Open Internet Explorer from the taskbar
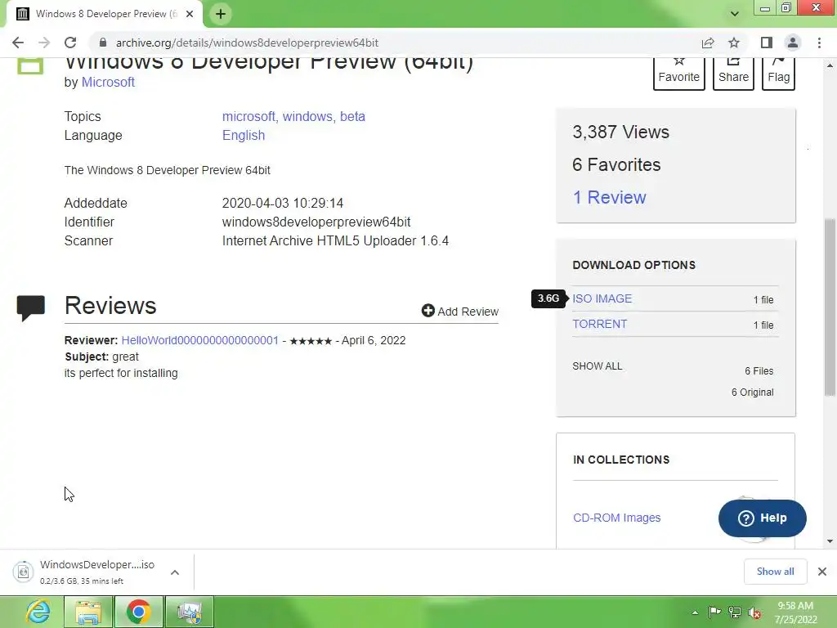Viewport: 837px width, 628px height. [x=38, y=612]
